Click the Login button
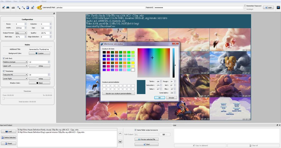The width and height of the screenshot is (281, 148). [268, 7]
